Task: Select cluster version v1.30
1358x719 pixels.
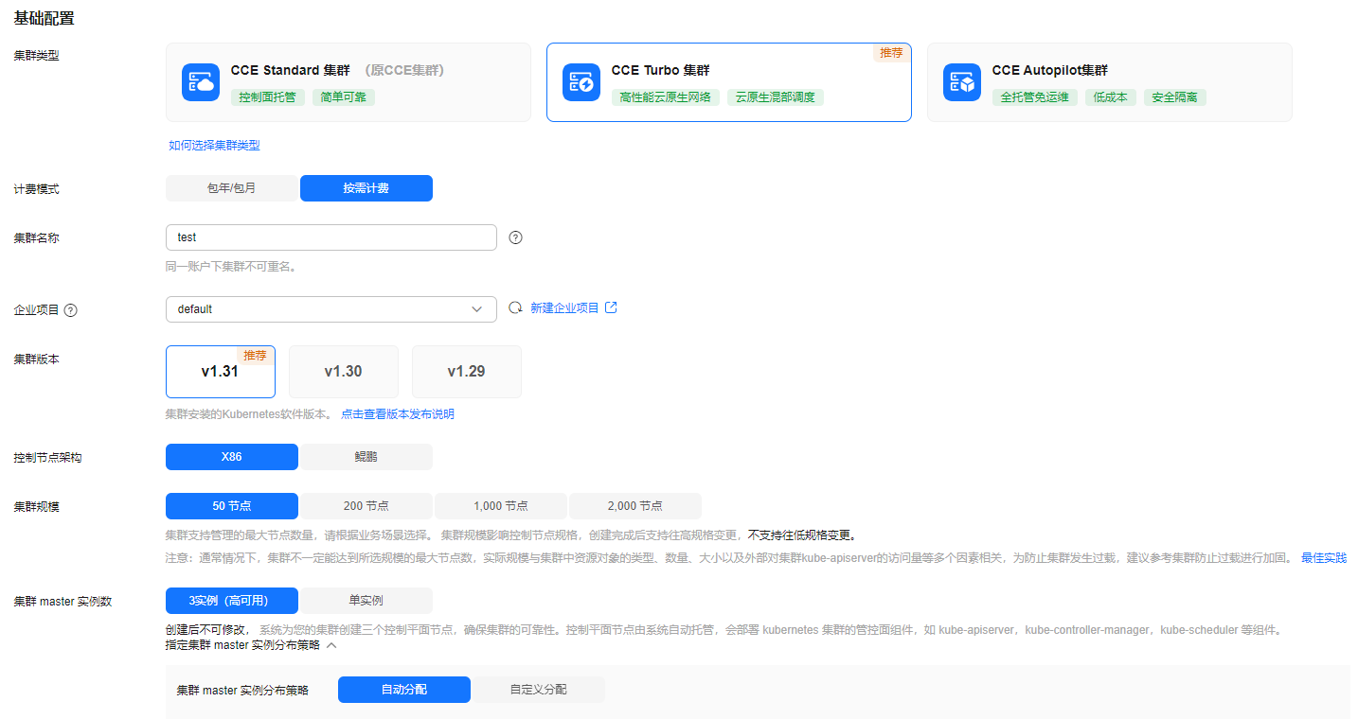Action: point(344,372)
